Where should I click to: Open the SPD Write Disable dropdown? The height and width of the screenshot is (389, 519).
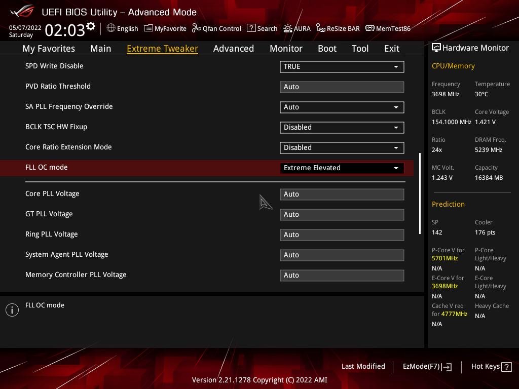342,66
